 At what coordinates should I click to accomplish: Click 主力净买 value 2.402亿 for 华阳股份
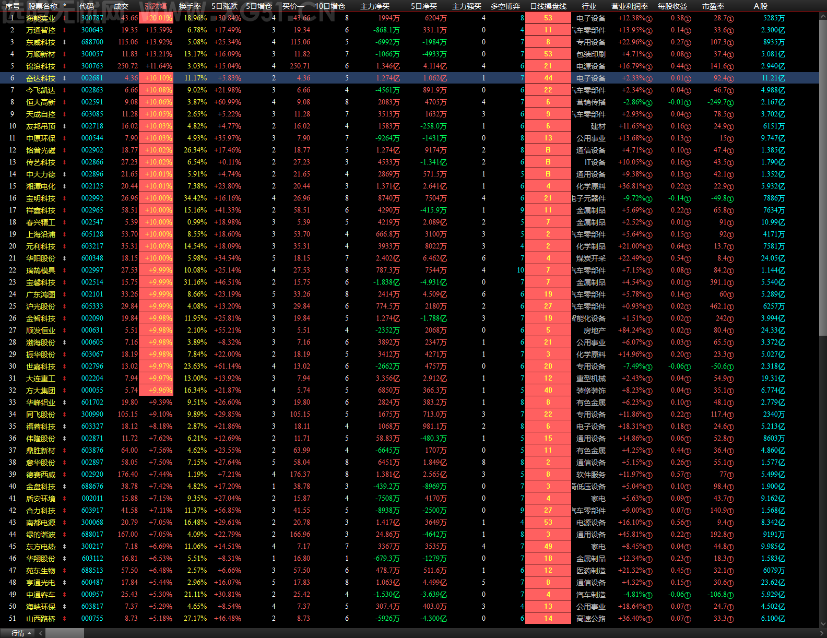pos(388,258)
